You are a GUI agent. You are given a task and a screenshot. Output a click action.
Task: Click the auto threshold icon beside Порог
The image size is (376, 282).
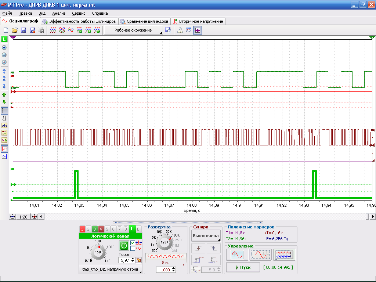tap(138, 260)
